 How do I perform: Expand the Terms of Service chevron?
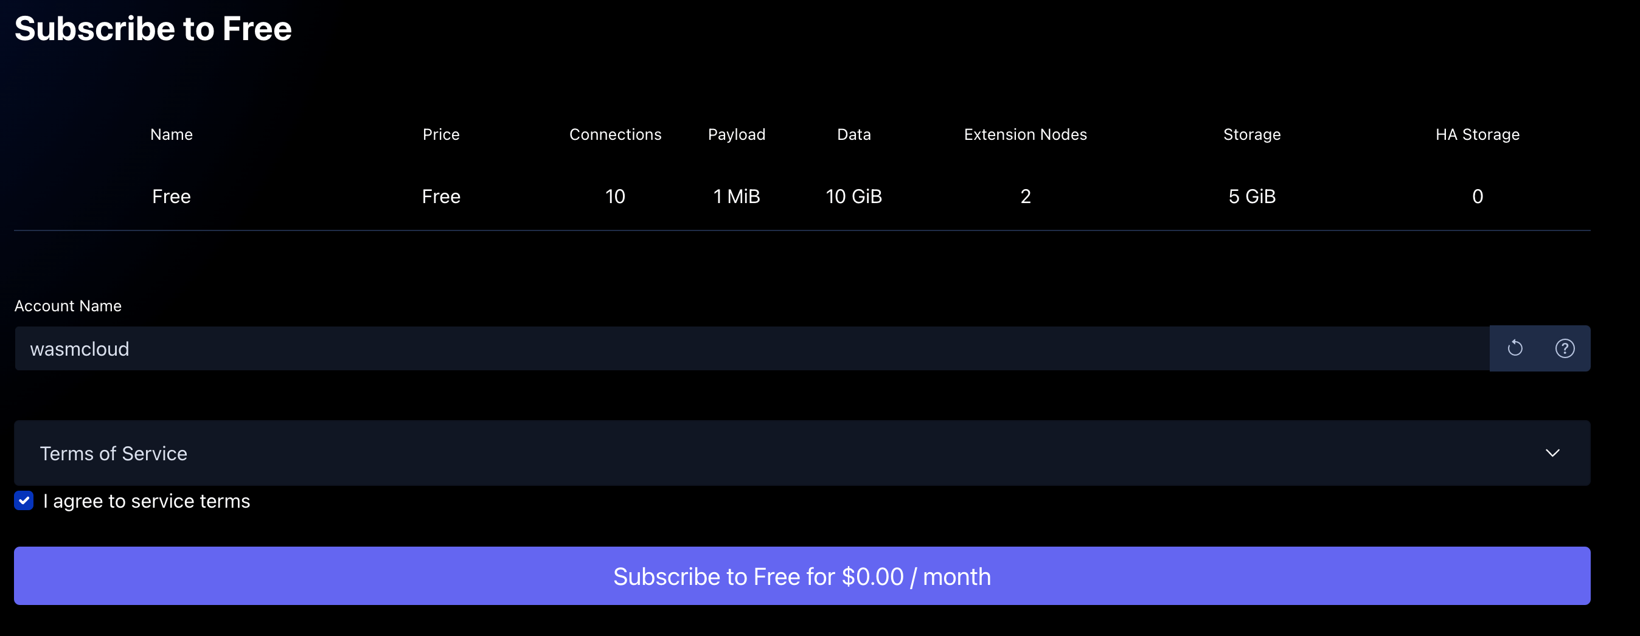point(1552,452)
